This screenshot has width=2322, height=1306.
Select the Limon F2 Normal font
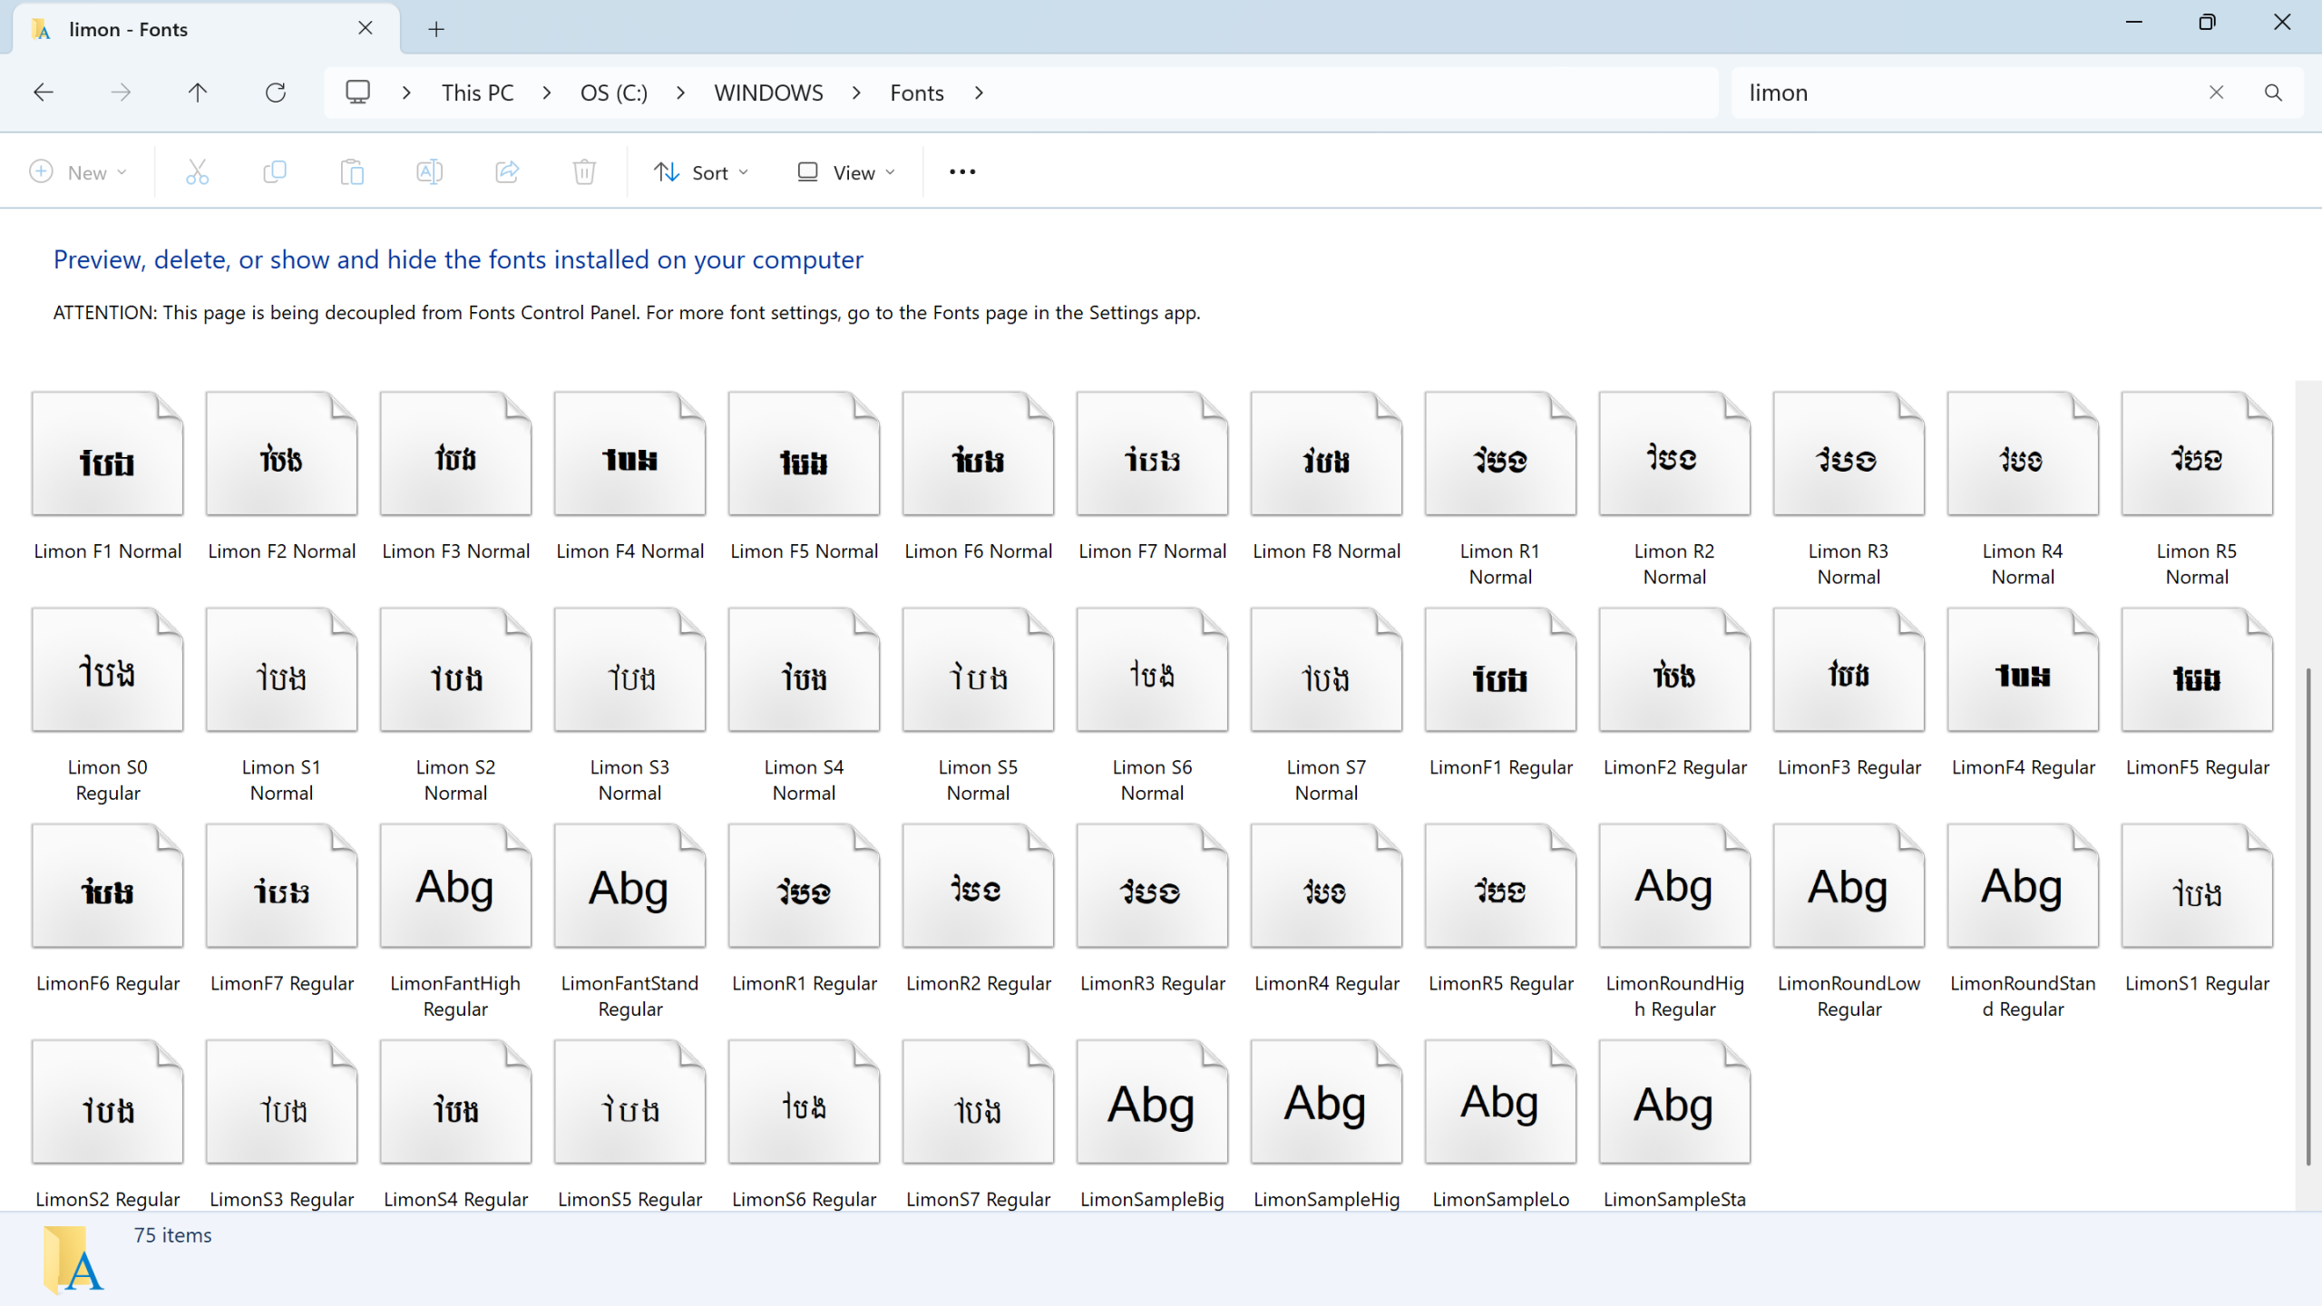pos(282,476)
